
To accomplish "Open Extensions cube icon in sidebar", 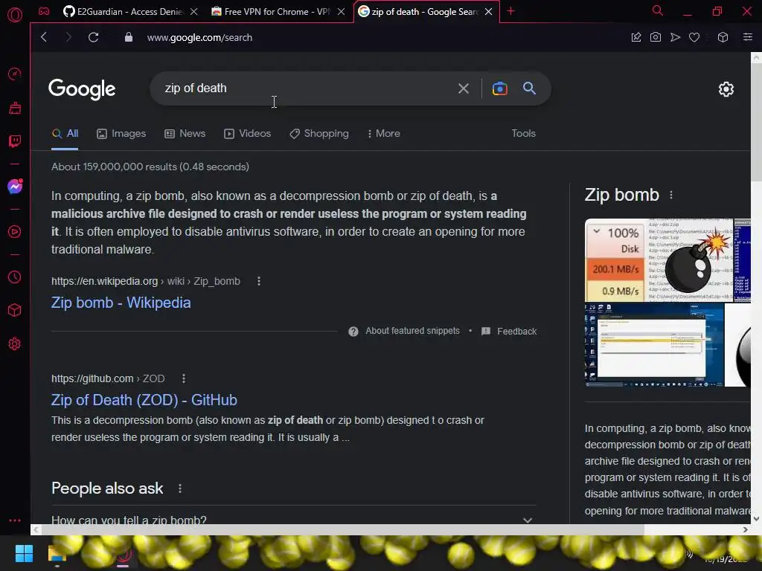I will click(15, 310).
